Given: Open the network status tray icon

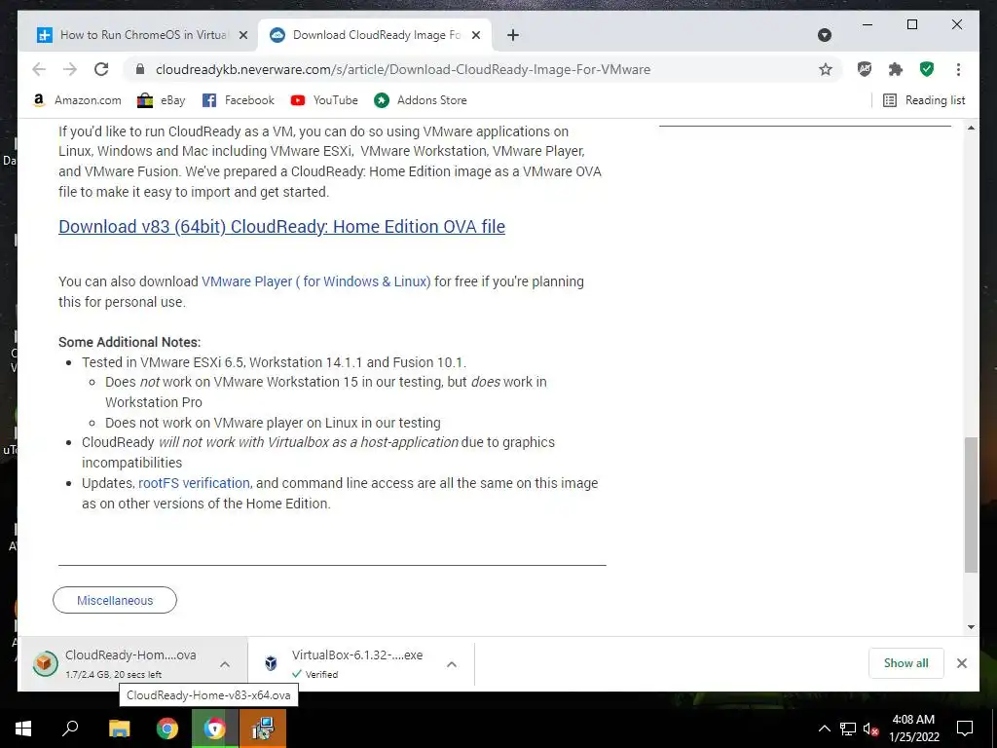Looking at the screenshot, I should coord(848,729).
